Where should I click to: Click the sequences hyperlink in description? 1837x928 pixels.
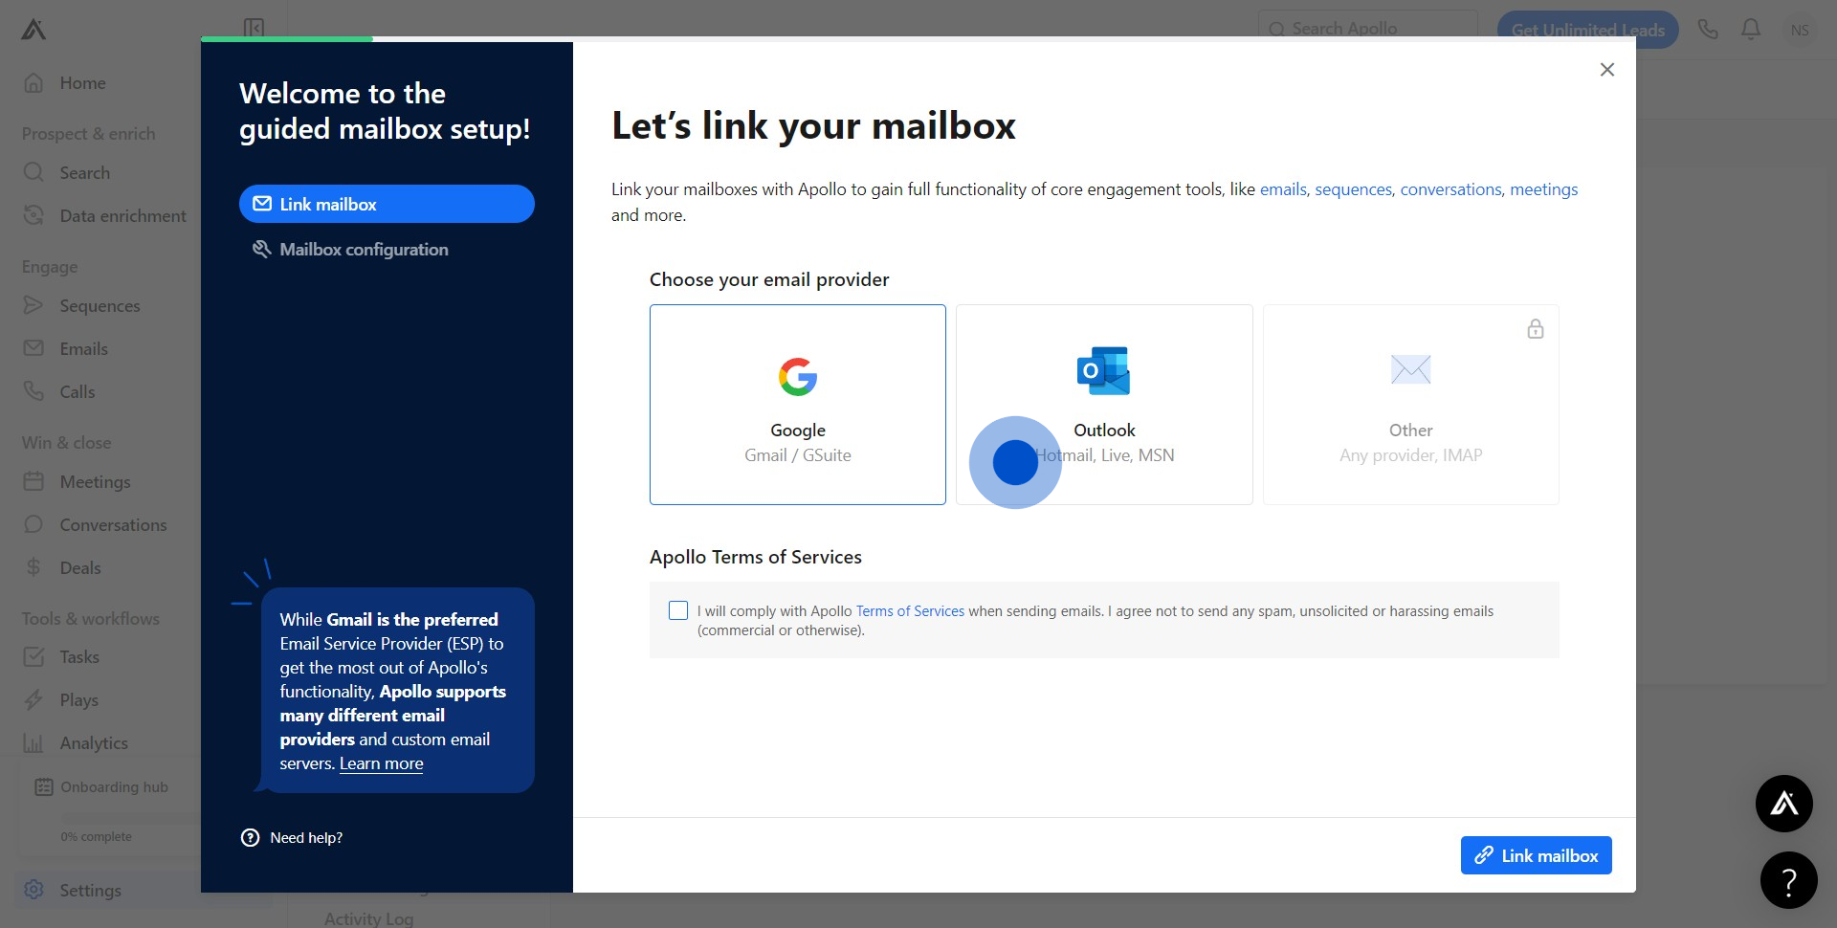1353,189
